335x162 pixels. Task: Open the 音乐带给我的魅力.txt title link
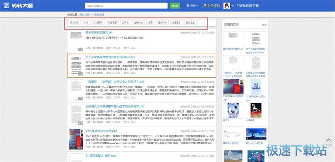click(99, 32)
